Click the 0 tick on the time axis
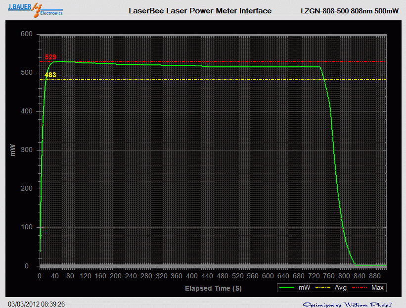Viewport: 406px width, 308px height. coord(40,276)
